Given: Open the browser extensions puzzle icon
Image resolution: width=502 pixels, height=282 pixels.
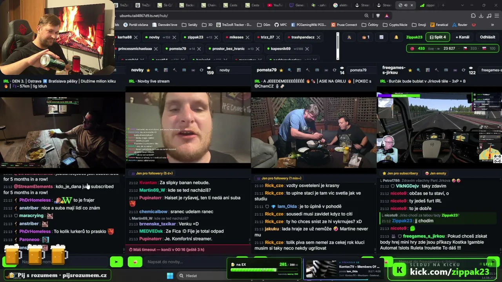Looking at the screenshot, I should 473,16.
